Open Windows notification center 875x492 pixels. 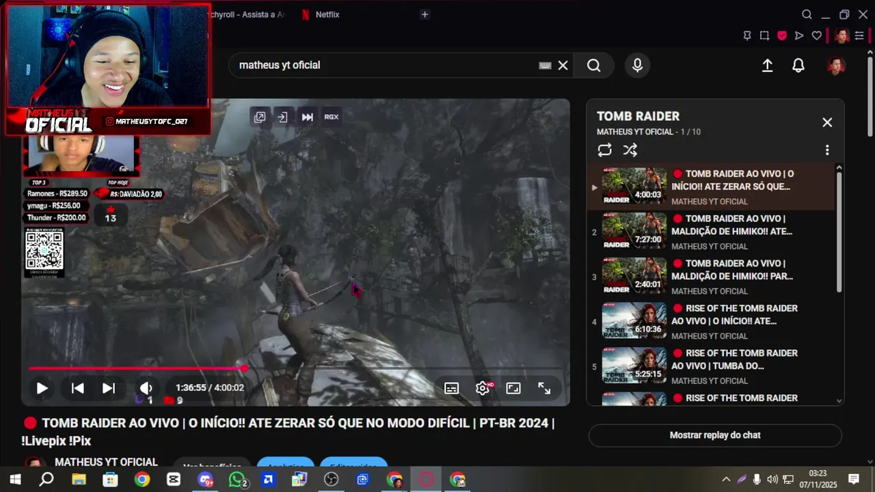pos(854,480)
